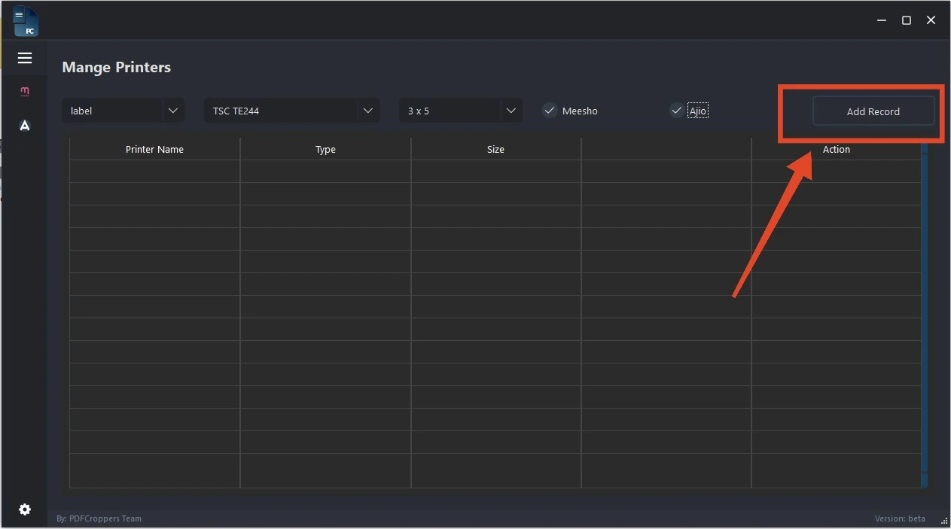Click the Action column header
Image resolution: width=951 pixels, height=529 pixels.
click(x=836, y=149)
